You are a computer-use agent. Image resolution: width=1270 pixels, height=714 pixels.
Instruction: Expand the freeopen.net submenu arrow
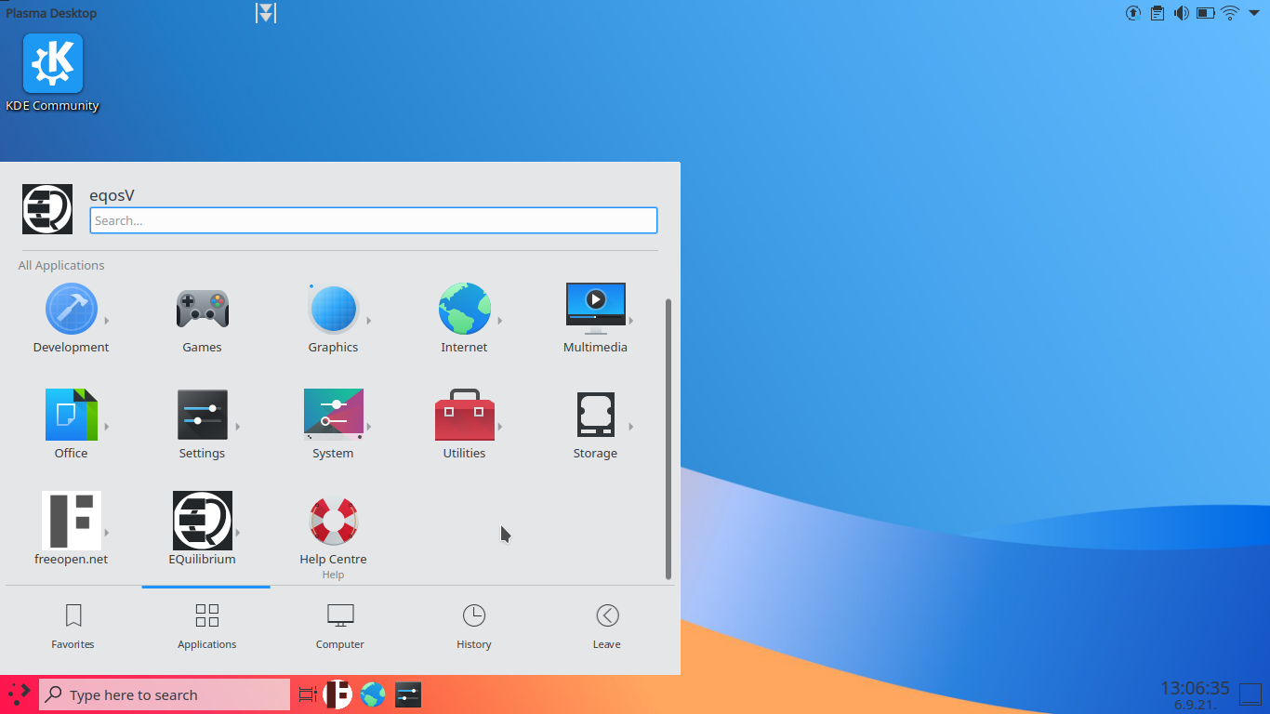107,533
